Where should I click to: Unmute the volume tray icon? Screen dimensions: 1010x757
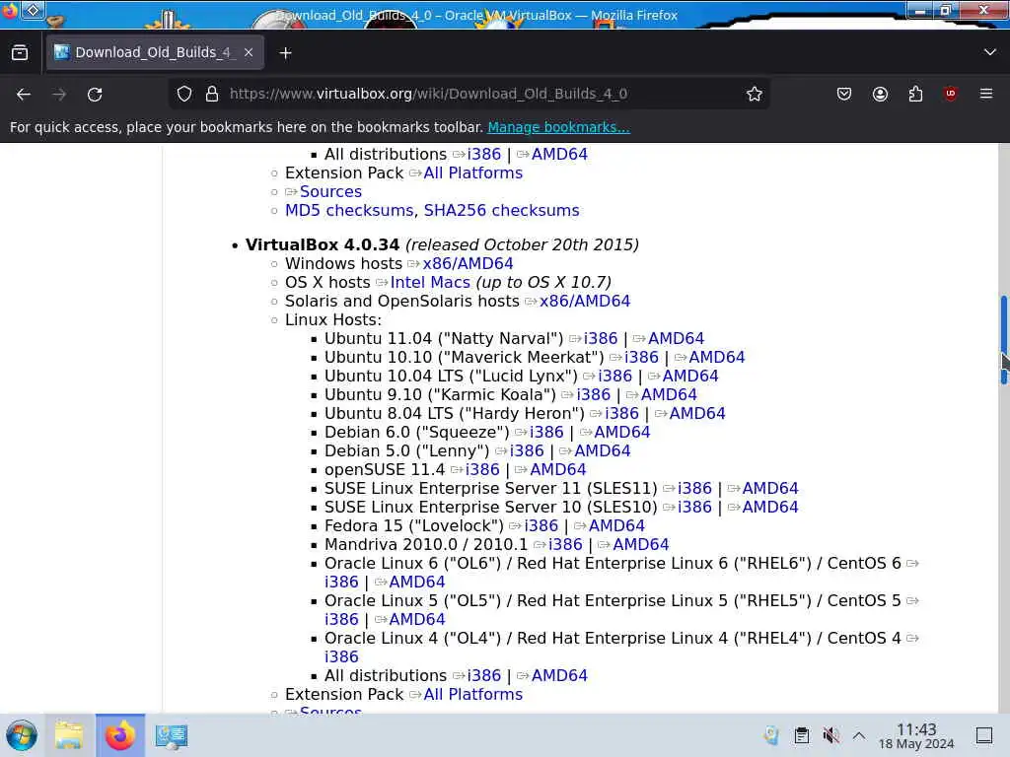pyautogui.click(x=830, y=735)
